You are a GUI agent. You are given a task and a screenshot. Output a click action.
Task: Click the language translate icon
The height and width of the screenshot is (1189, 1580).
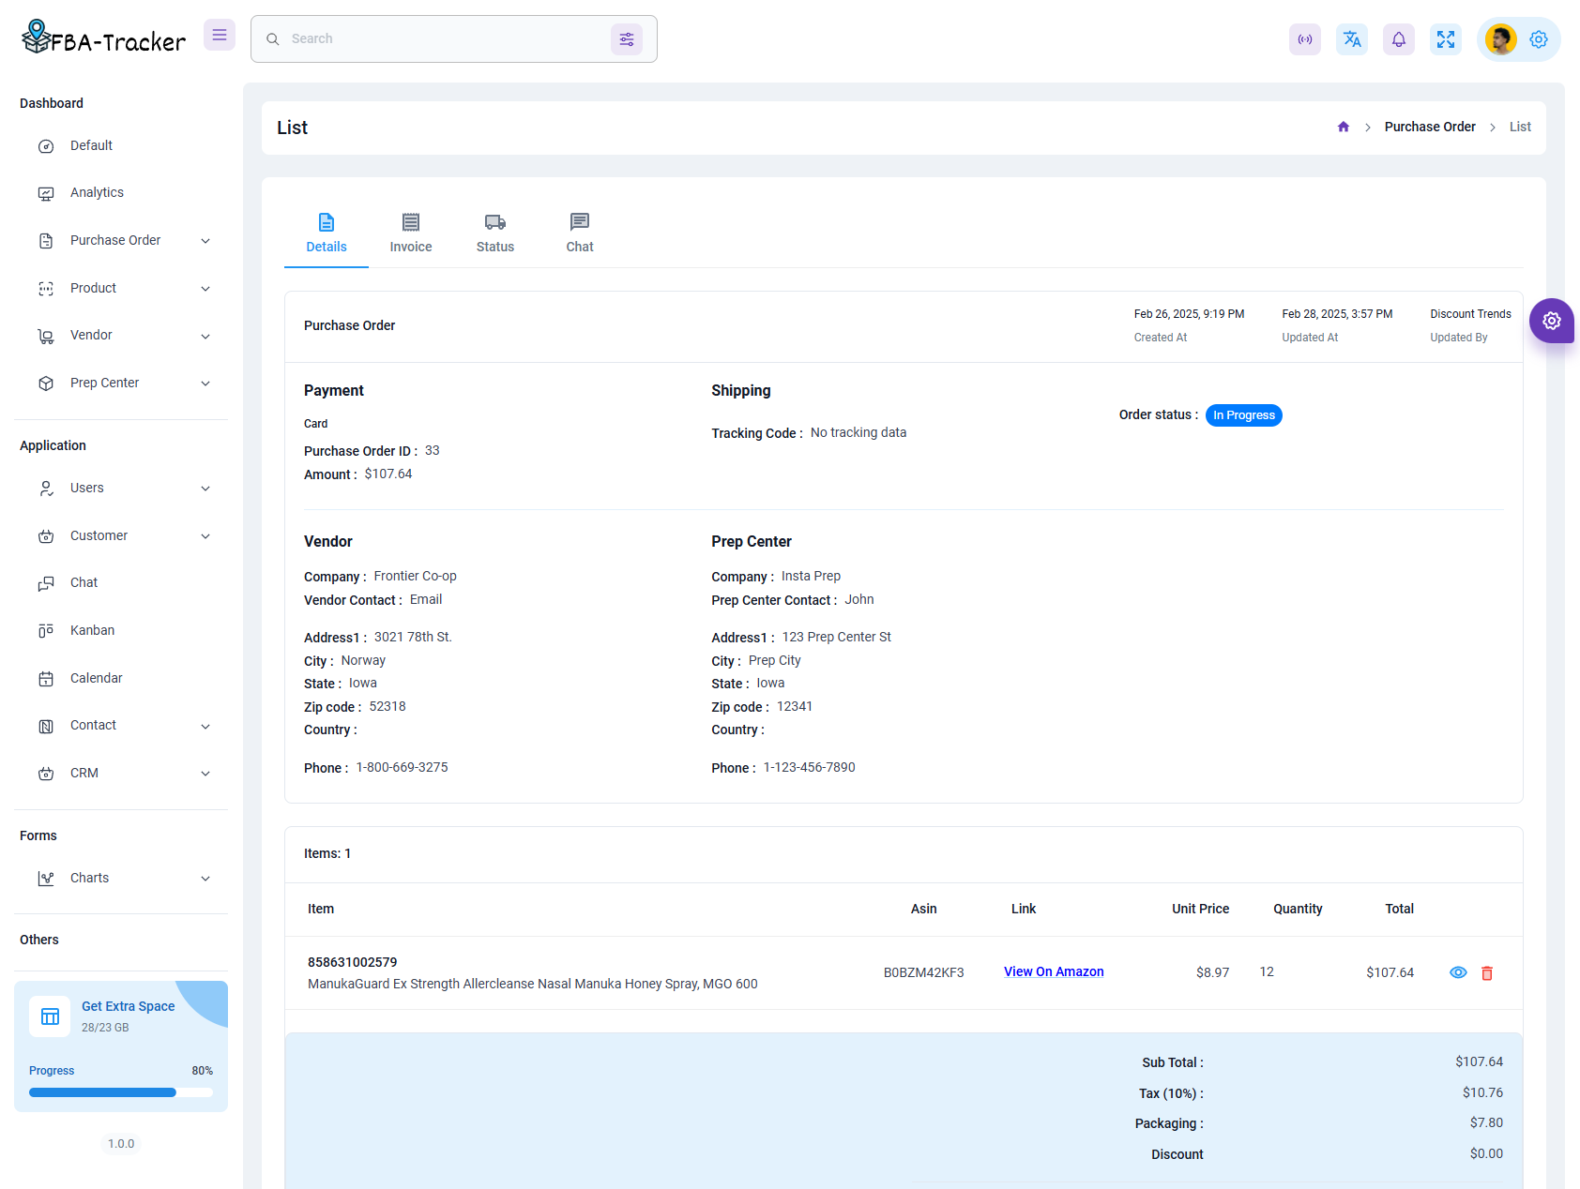[x=1352, y=39]
